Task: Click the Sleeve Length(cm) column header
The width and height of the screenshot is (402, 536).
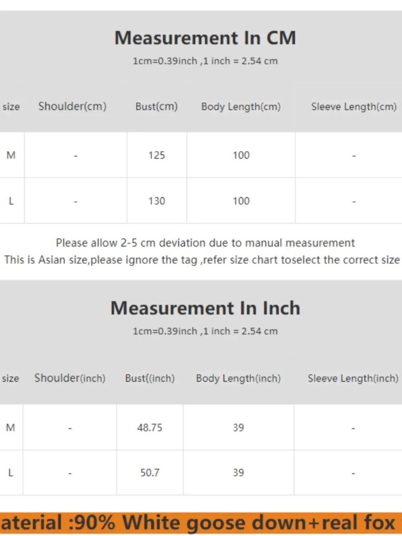Action: click(x=354, y=107)
